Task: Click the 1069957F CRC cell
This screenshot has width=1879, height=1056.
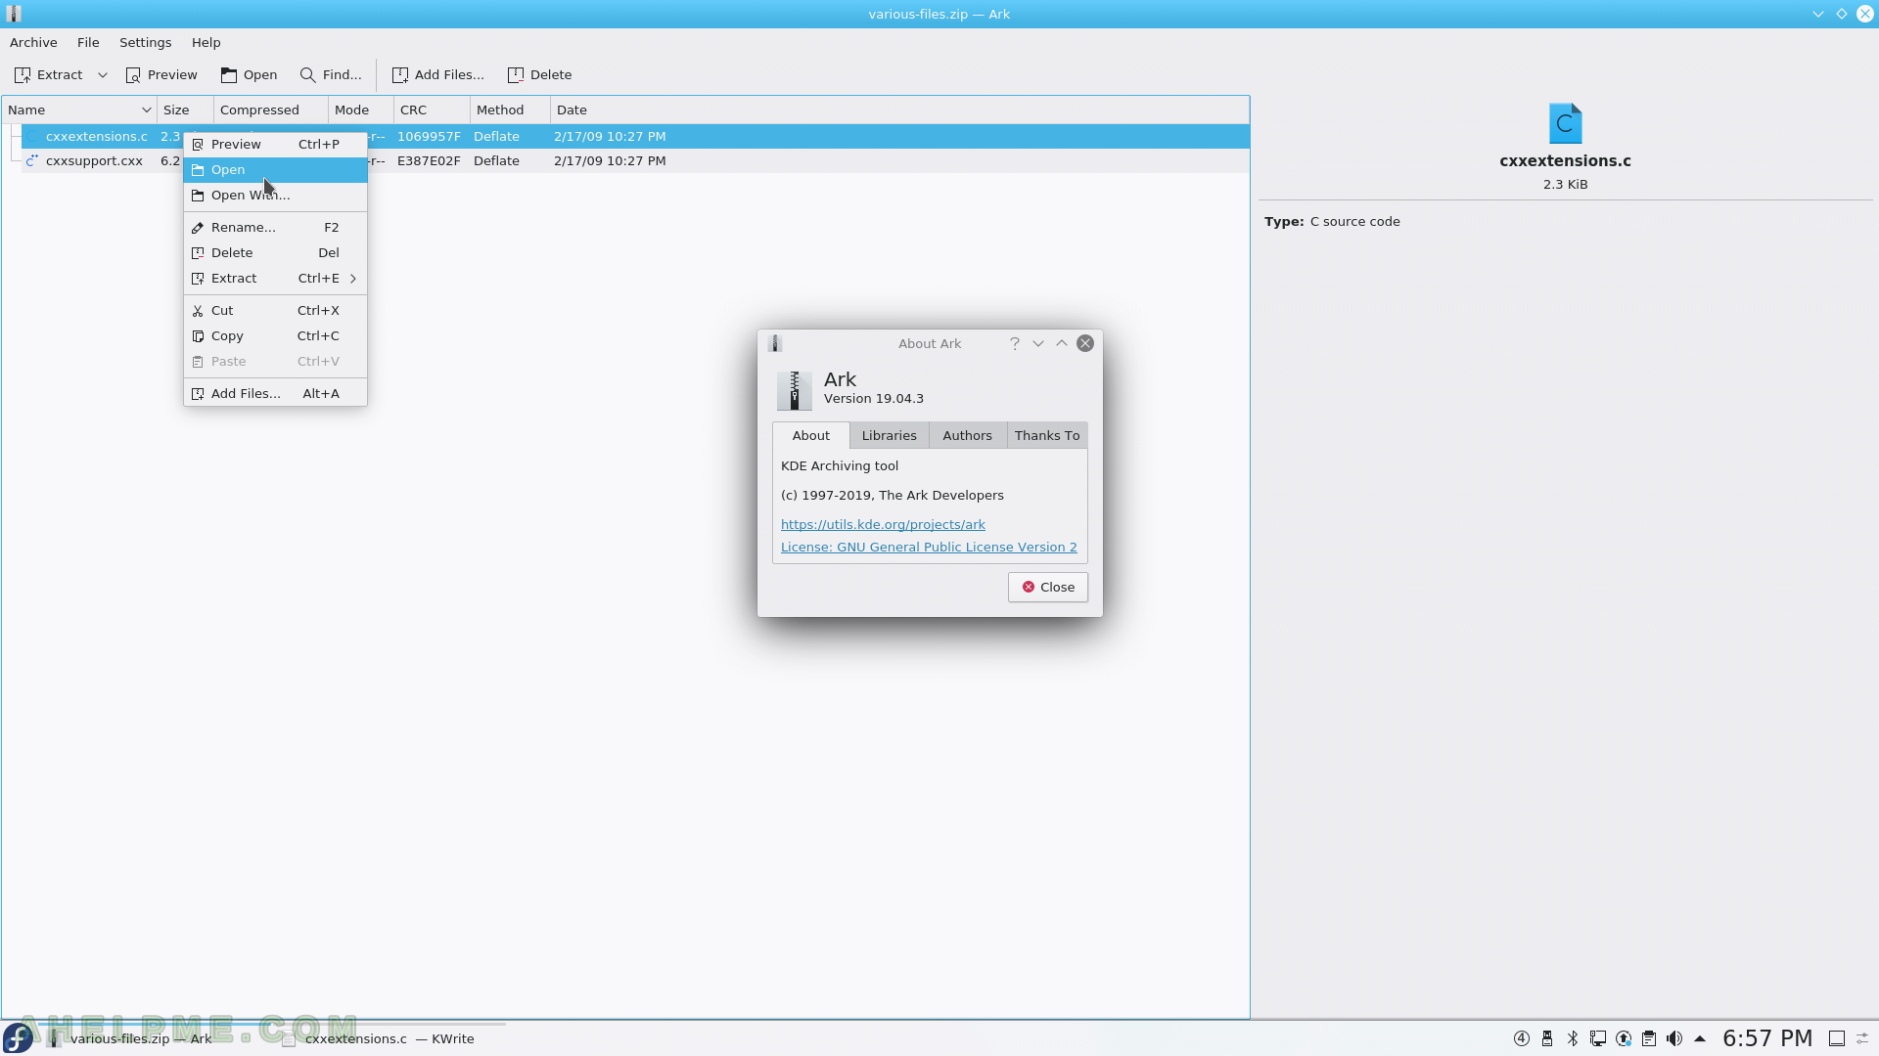Action: click(x=429, y=137)
